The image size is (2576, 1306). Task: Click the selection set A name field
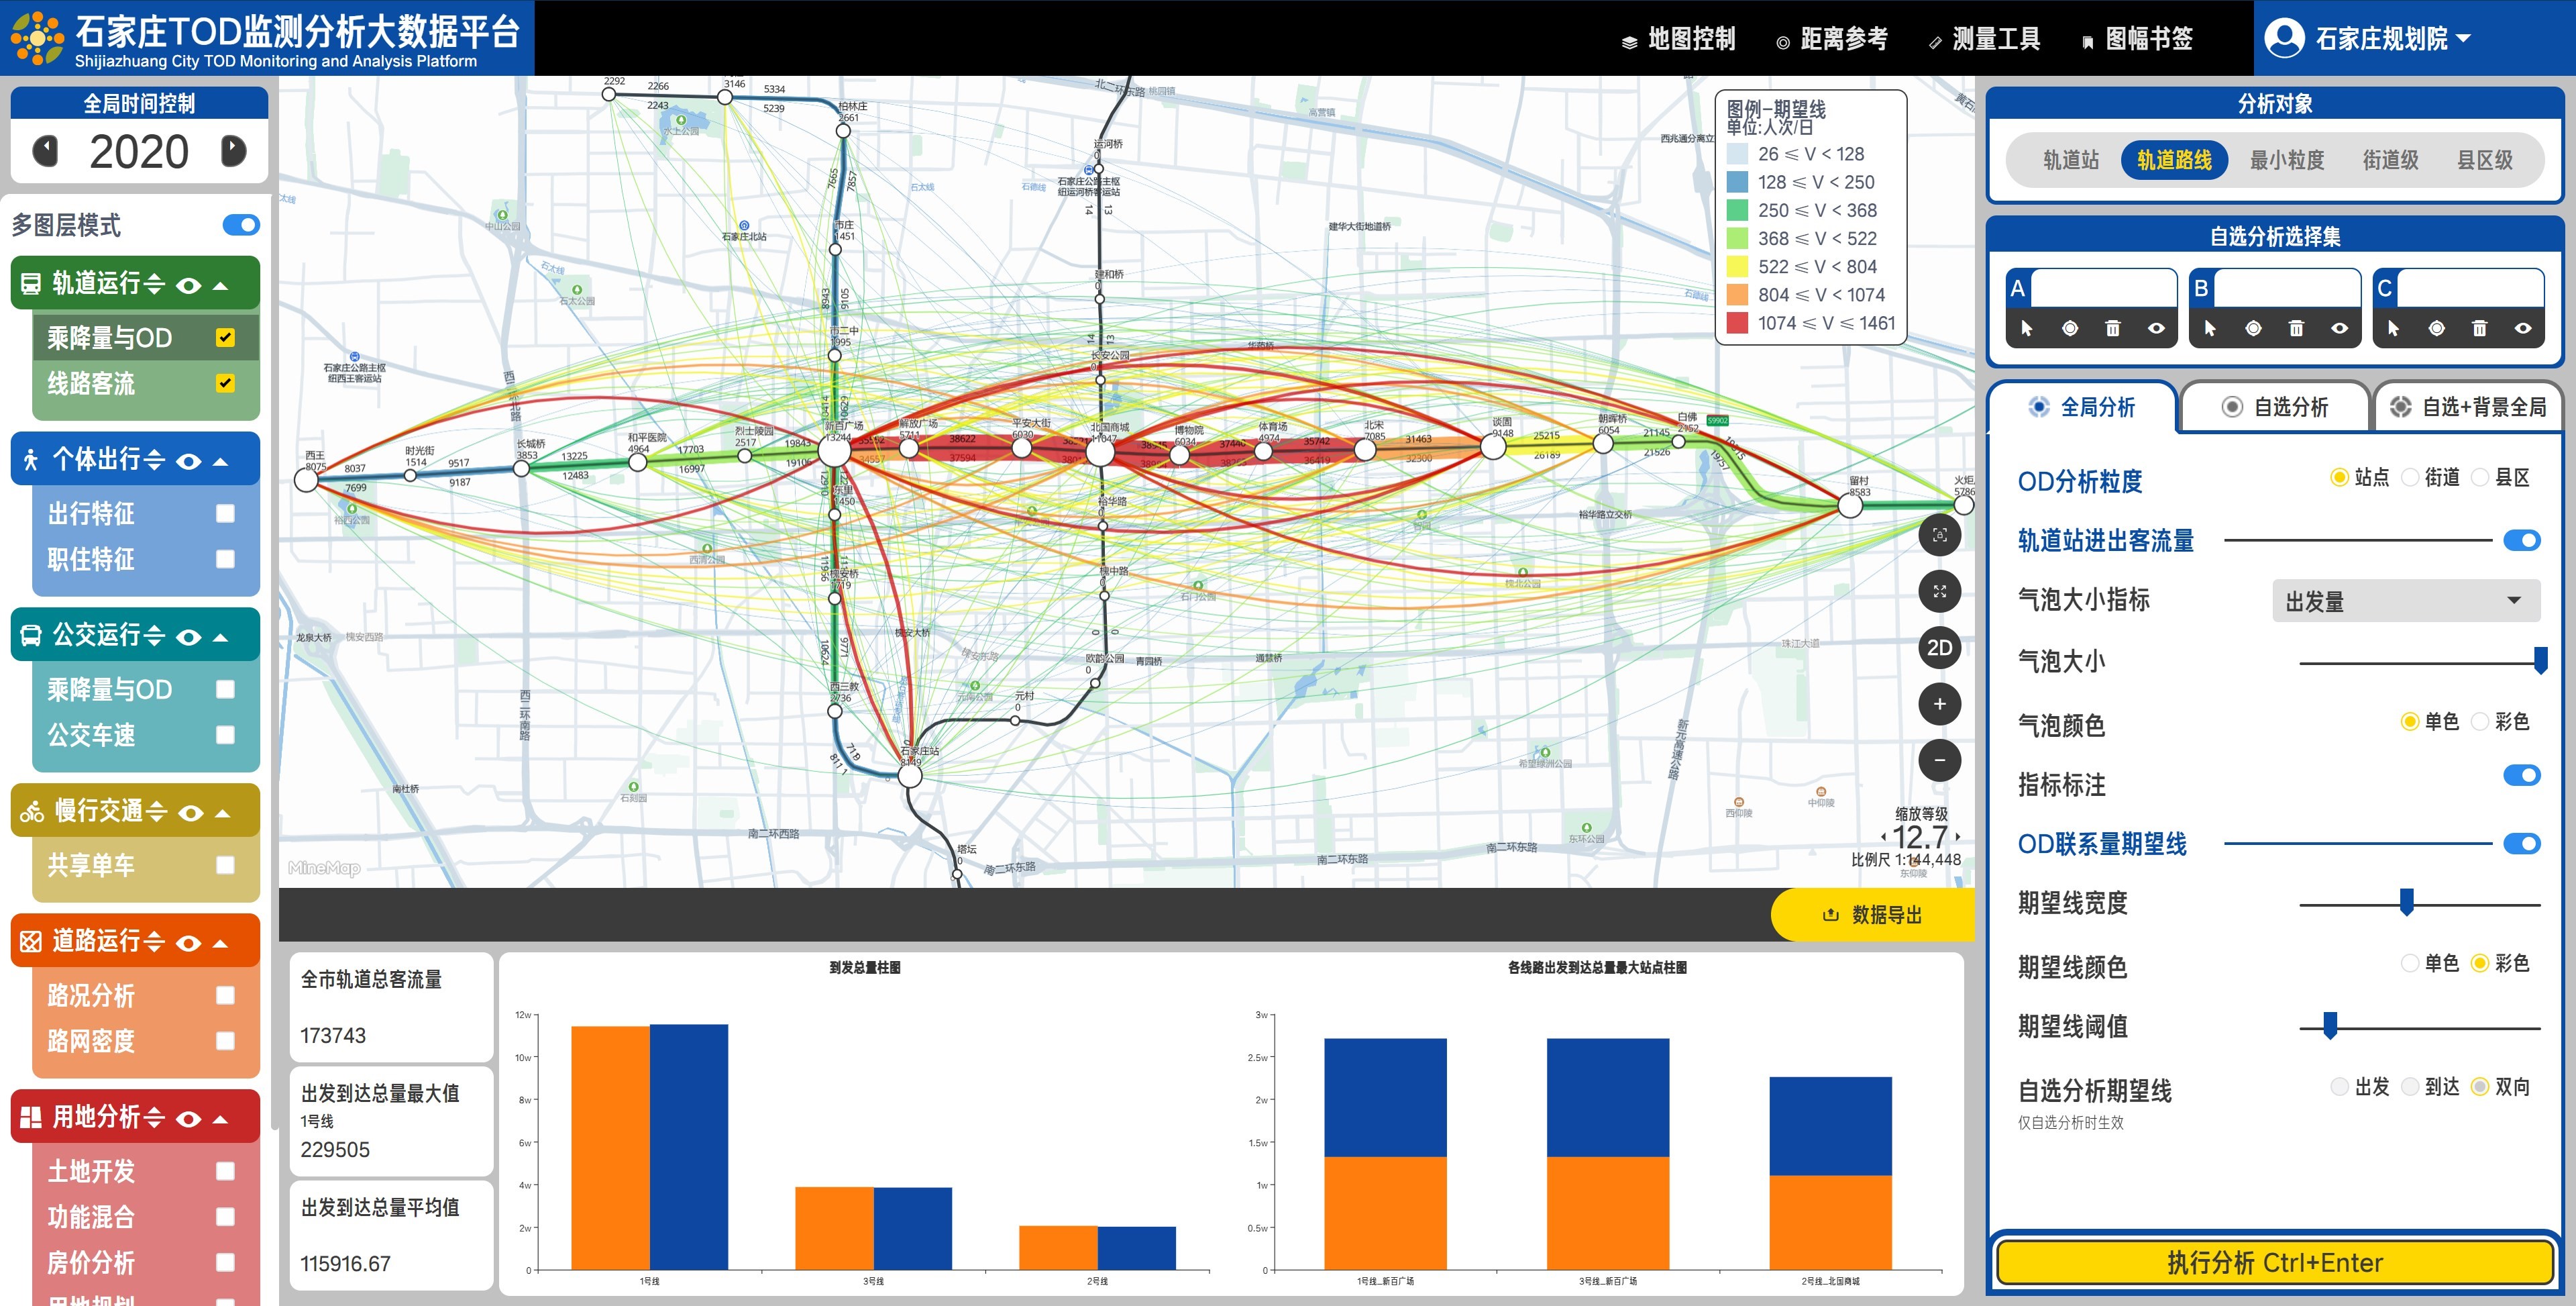pos(2104,288)
